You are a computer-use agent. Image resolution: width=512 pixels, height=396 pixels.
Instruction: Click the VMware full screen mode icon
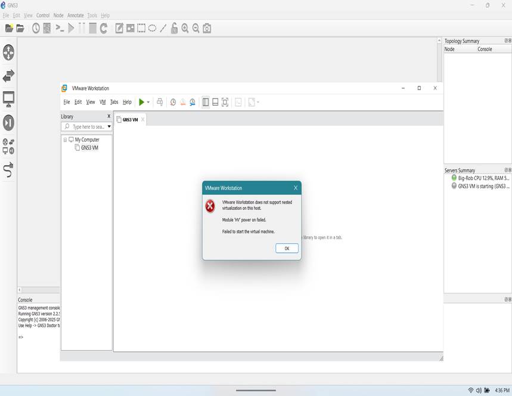click(x=225, y=102)
